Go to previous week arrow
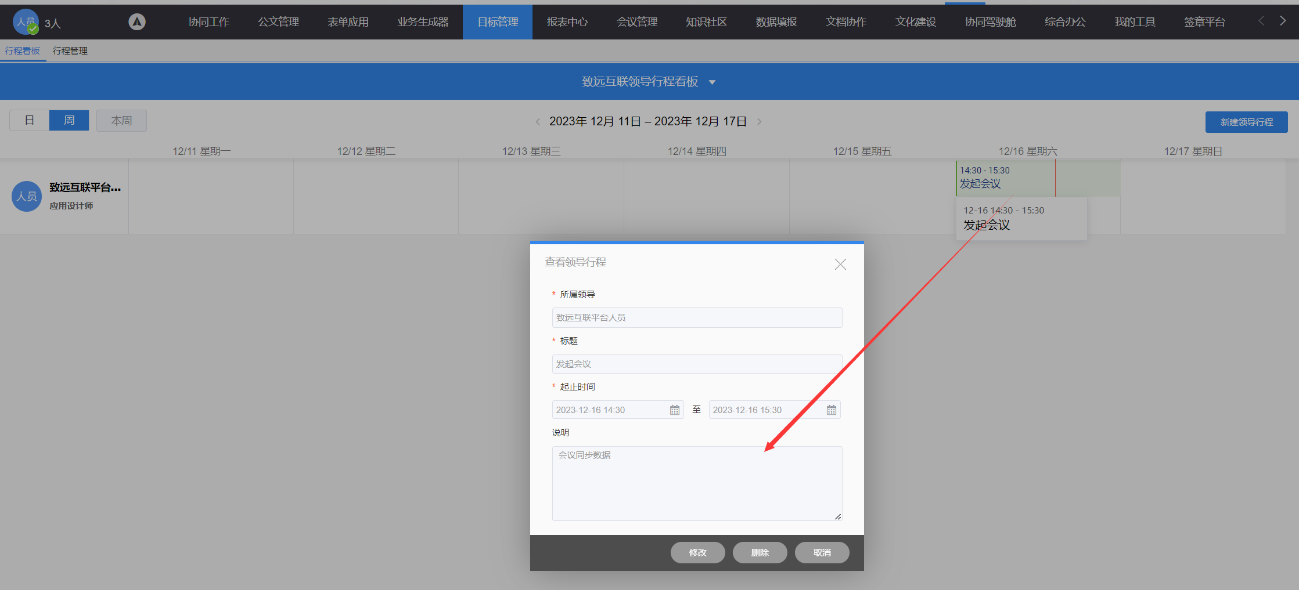Viewport: 1299px width, 590px height. pos(538,121)
